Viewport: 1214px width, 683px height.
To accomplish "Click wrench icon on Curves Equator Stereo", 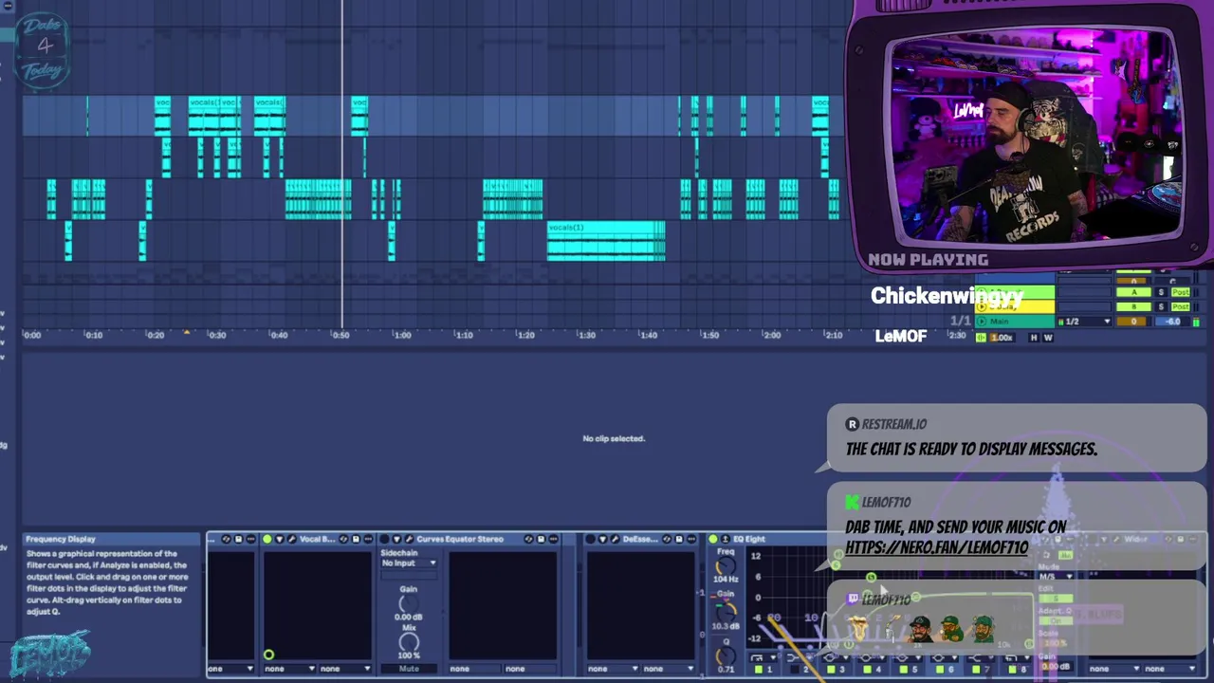I will click(x=410, y=539).
